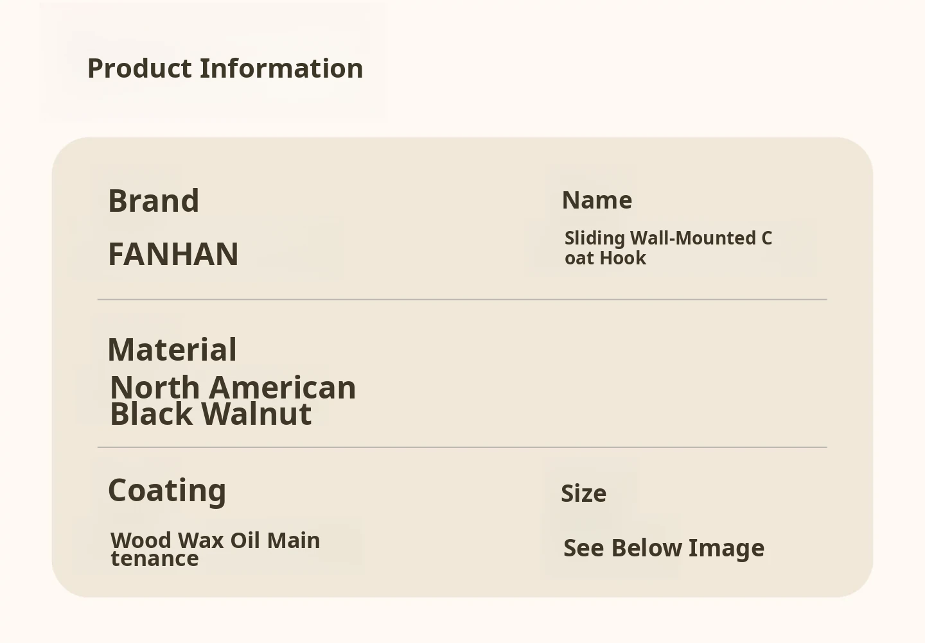925x643 pixels.
Task: Click the 'Sliding Wall-Mounted C' text line
Action: [668, 238]
